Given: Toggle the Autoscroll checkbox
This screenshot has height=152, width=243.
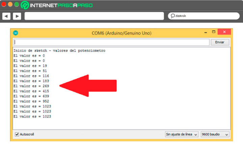Looking at the screenshot, I should coord(17,134).
